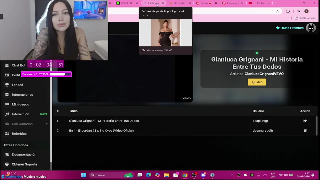Image resolution: width=320 pixels, height=180 pixels.
Task: Click Hazte Premium link
Action: (289, 28)
